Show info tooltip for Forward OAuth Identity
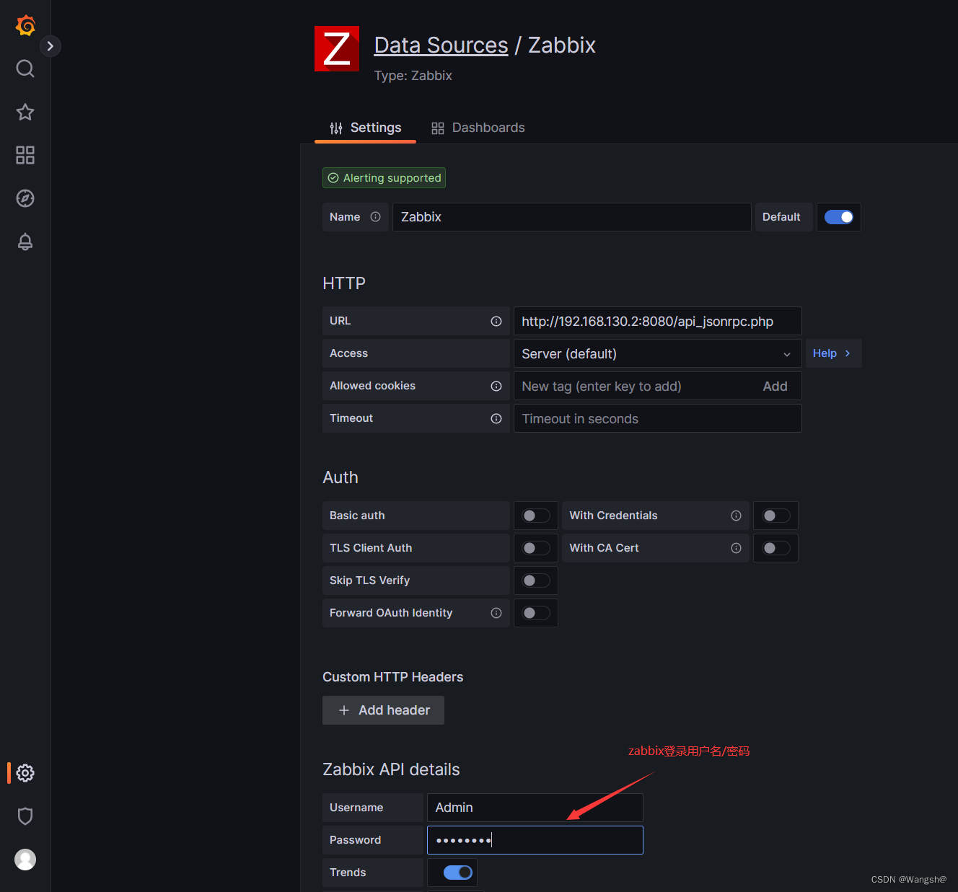Screen dimensions: 958x892 (496, 613)
